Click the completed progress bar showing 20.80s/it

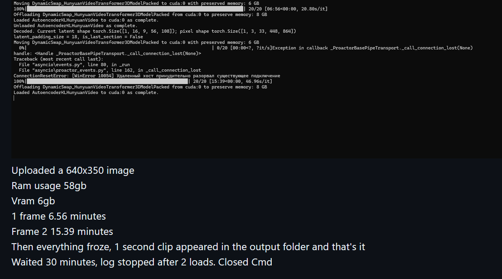[x=170, y=9]
